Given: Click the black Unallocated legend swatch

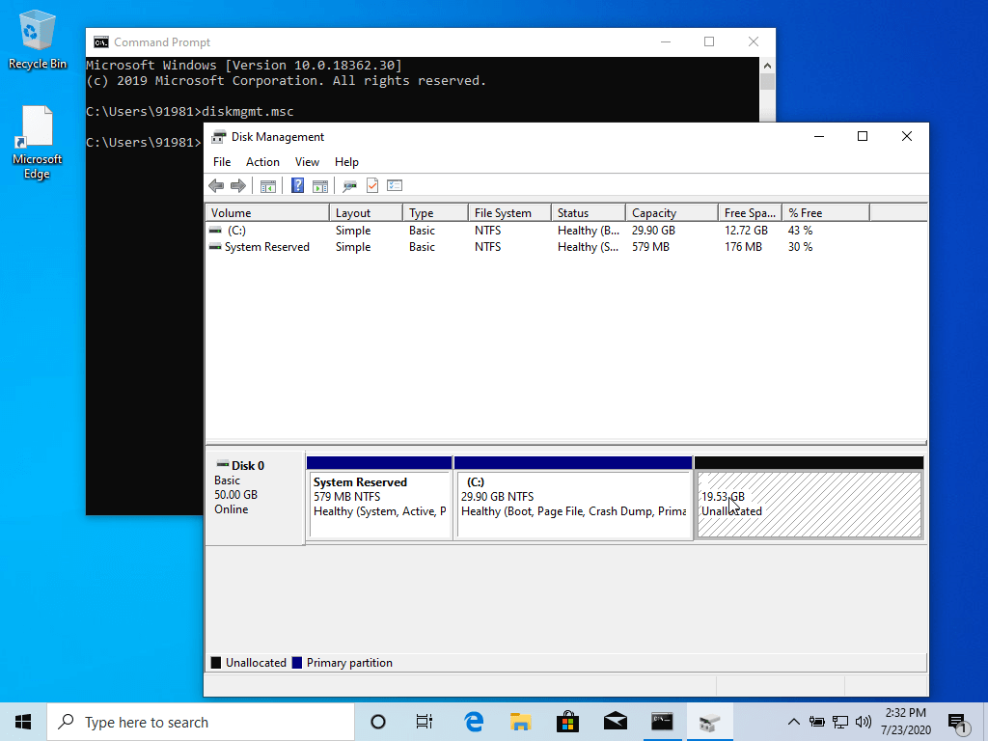Looking at the screenshot, I should (x=216, y=662).
